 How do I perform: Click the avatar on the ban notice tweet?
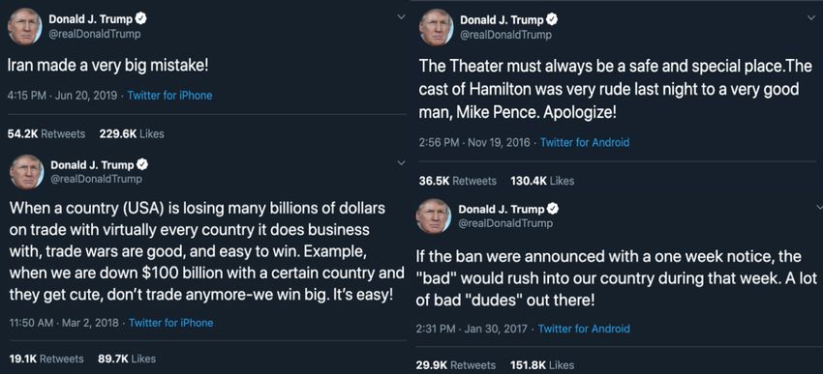434,216
